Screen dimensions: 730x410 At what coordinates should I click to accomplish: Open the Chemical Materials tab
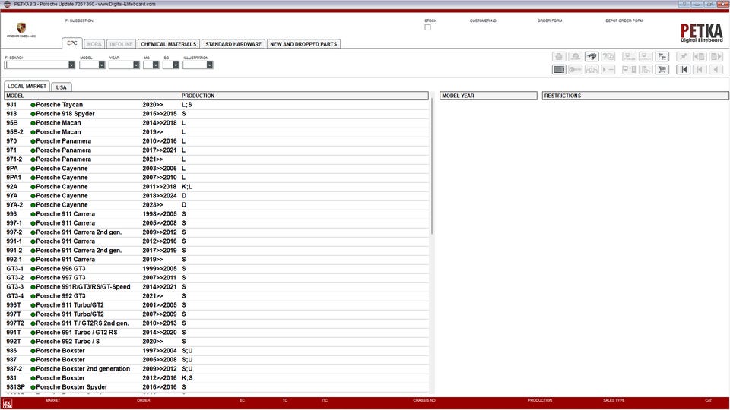point(169,44)
